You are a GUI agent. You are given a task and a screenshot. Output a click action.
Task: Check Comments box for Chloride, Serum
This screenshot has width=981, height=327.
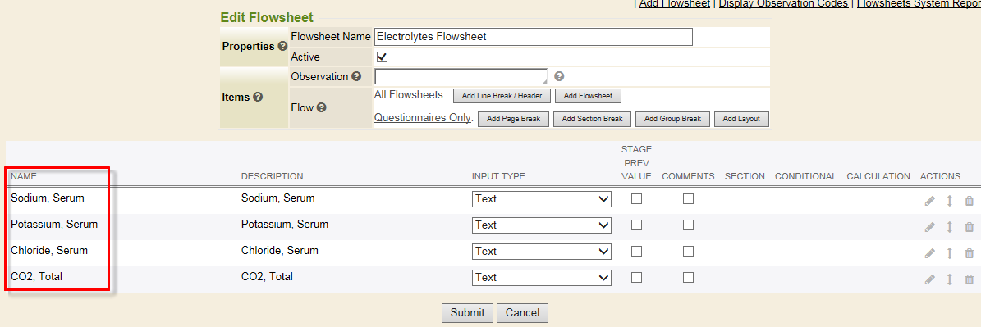pos(688,252)
